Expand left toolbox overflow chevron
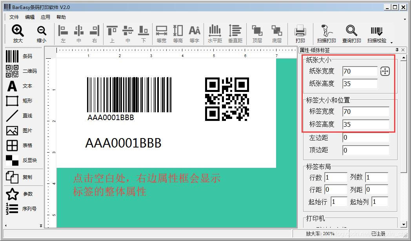This screenshot has height=241, width=411. point(41,225)
